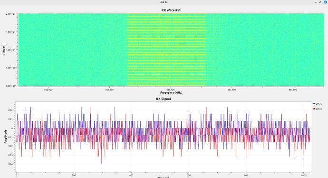The image size is (328, 178).
Task: Click the RX Signal plot title
Action: coord(164,99)
